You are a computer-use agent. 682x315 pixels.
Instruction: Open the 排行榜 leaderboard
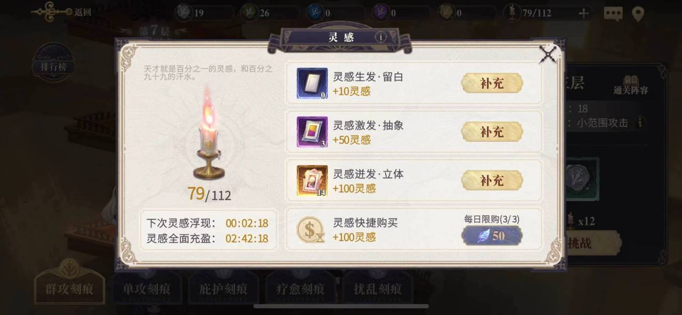[53, 67]
